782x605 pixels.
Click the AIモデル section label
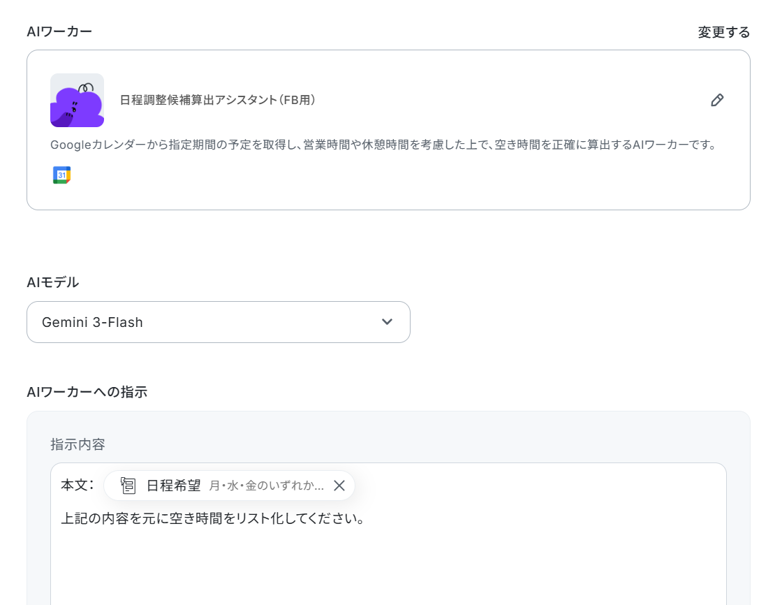[52, 282]
